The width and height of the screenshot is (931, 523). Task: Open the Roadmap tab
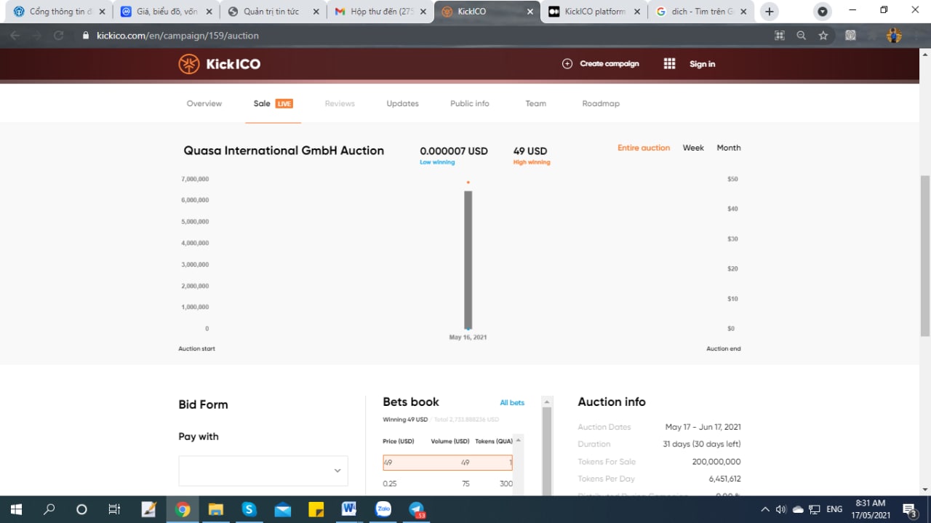click(x=601, y=103)
